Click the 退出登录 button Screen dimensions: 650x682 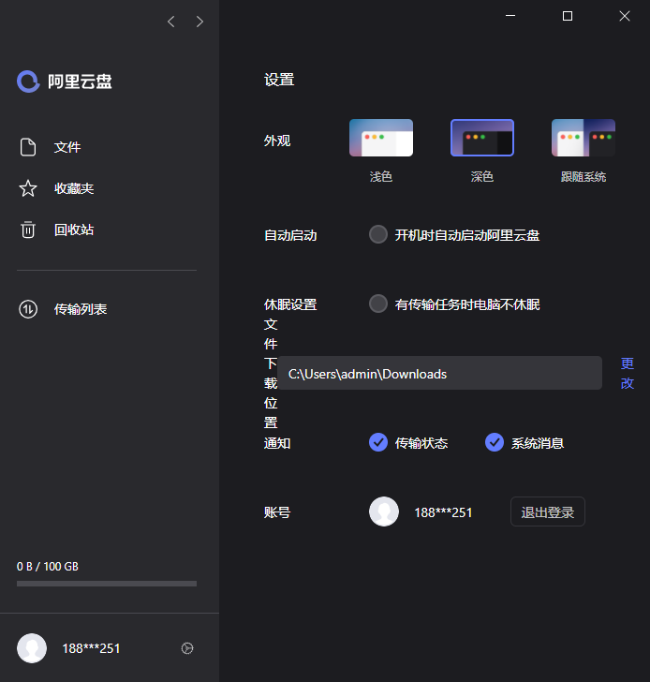click(547, 511)
